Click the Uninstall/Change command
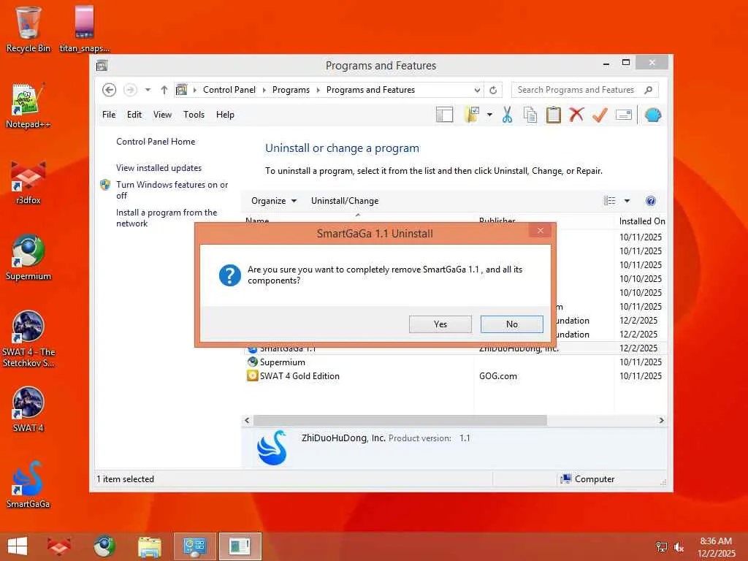This screenshot has height=561, width=748. 345,201
